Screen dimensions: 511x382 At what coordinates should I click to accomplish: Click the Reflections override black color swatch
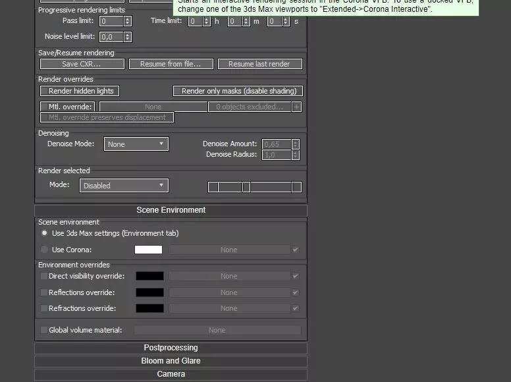149,292
